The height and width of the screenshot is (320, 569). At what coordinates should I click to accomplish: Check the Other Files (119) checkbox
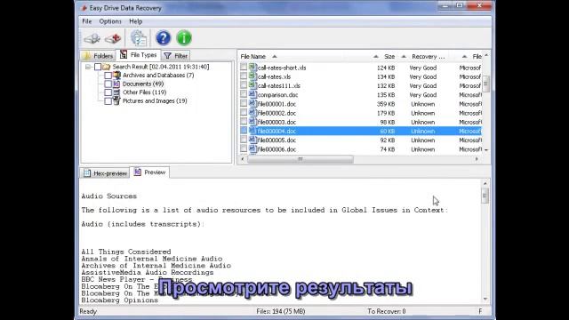tap(108, 92)
